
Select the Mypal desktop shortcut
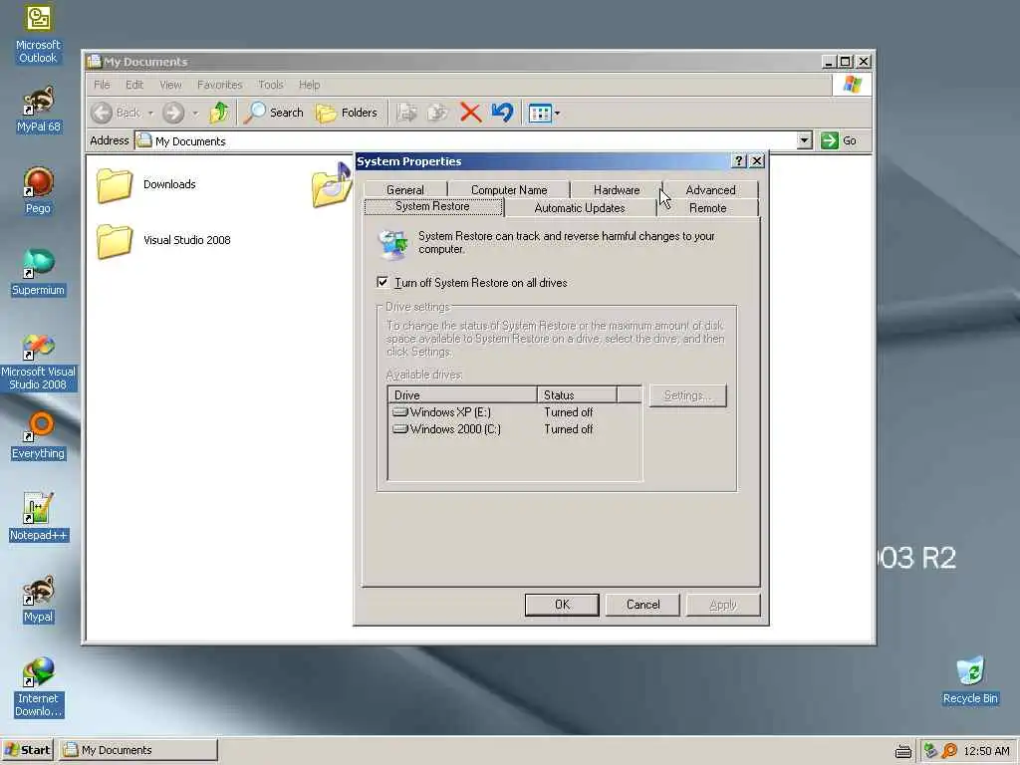[39, 600]
